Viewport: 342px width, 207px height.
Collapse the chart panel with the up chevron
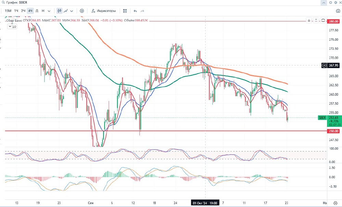coord(324,3)
